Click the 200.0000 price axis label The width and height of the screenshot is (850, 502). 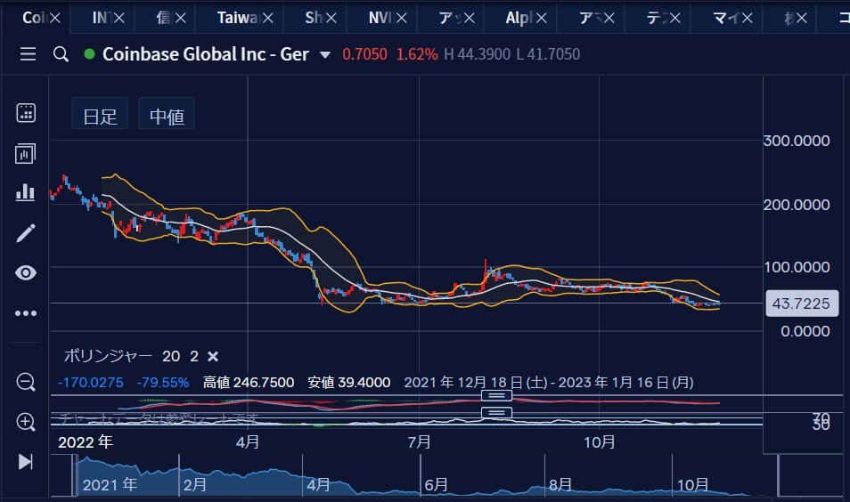(797, 205)
